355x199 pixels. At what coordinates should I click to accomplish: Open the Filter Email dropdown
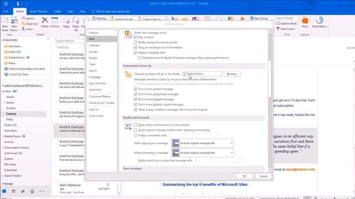click(x=286, y=29)
